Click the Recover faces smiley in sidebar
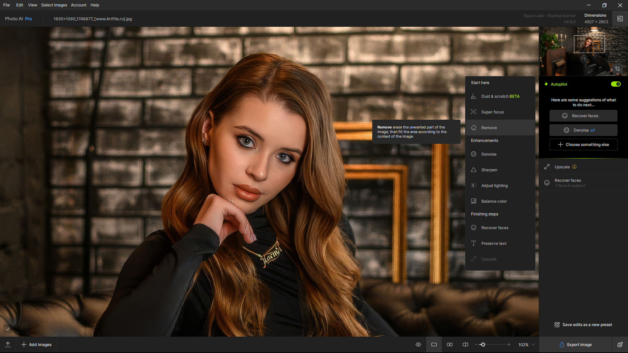 [x=547, y=183]
